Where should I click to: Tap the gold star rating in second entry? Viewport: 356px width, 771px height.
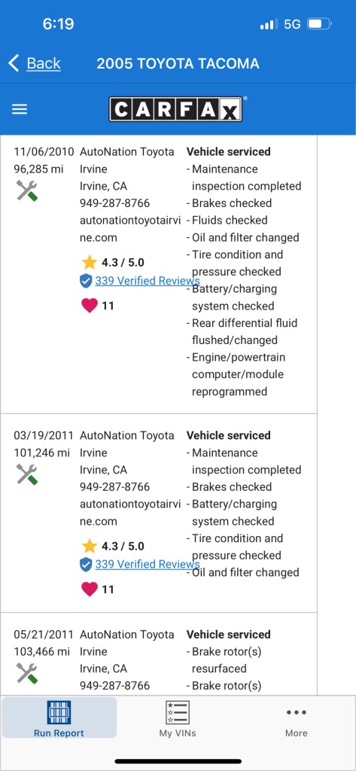(90, 546)
